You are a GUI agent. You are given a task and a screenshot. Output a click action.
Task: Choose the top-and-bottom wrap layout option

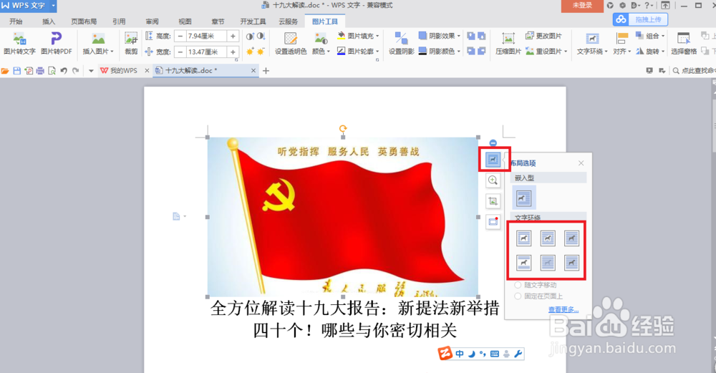[524, 263]
